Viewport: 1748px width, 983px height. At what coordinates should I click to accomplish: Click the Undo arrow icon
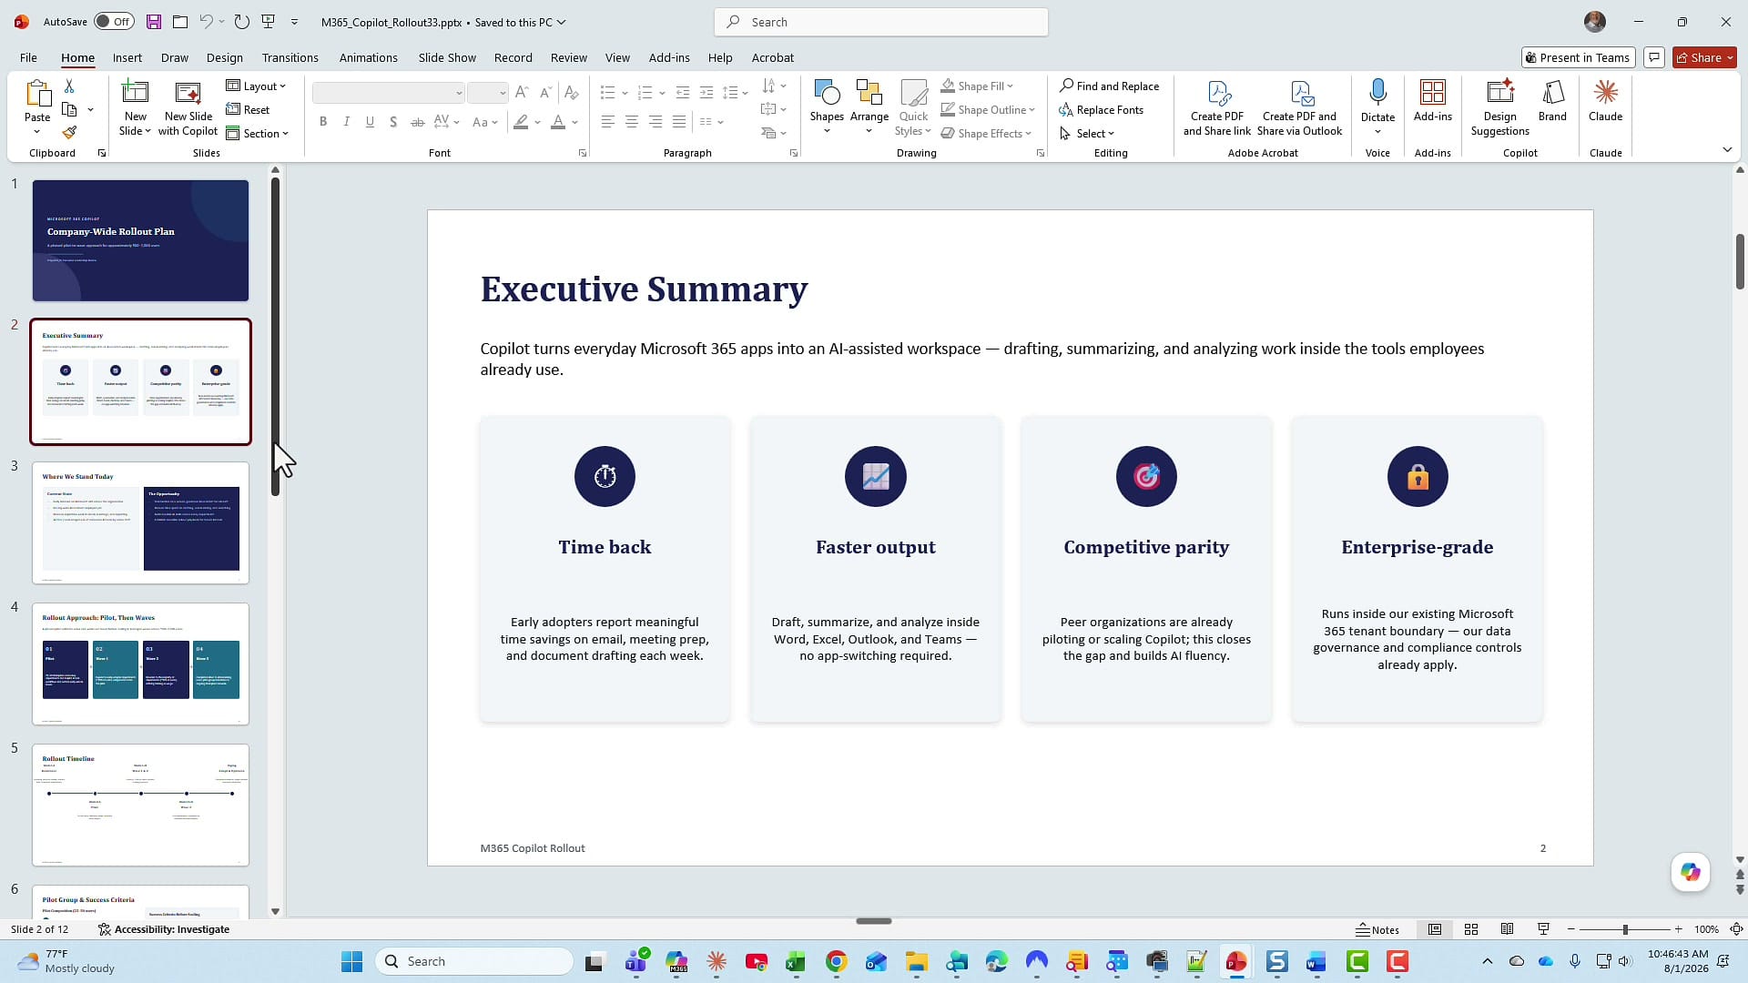207,22
